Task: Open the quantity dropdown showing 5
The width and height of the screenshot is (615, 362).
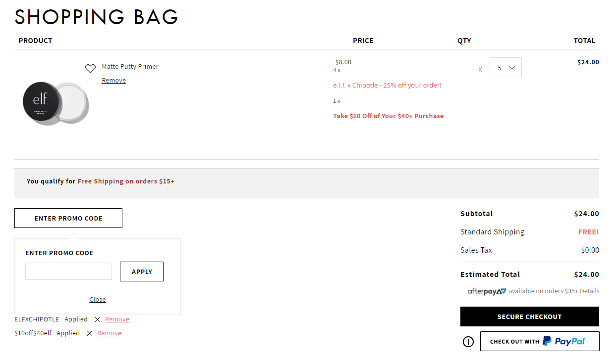Action: (x=505, y=68)
